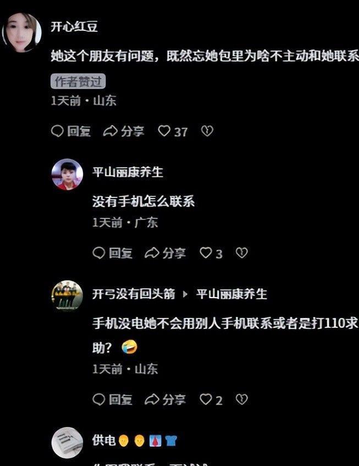Open 开心红豆 username link
This screenshot has width=359, height=466.
74,27
